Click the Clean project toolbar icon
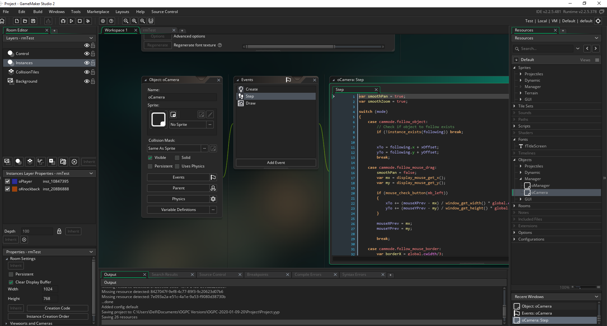 pos(88,21)
